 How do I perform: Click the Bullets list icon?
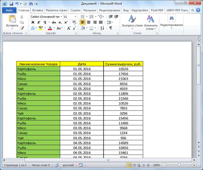(83, 17)
